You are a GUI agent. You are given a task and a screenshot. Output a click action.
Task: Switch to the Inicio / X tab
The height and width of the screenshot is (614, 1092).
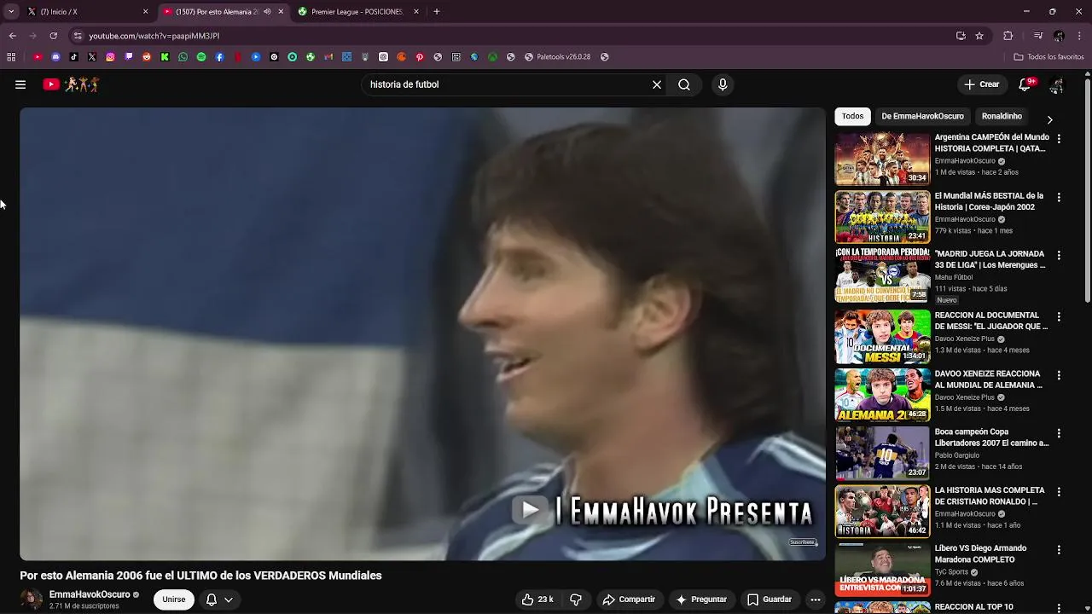86,12
